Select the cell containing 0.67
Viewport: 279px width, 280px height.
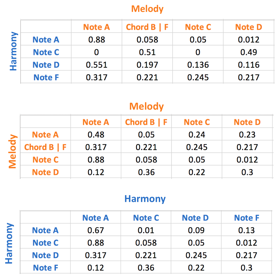(95, 230)
